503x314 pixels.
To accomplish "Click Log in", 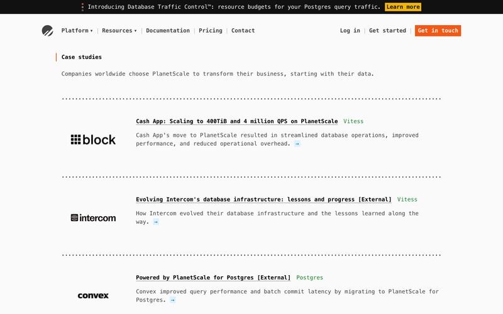I will click(x=350, y=31).
